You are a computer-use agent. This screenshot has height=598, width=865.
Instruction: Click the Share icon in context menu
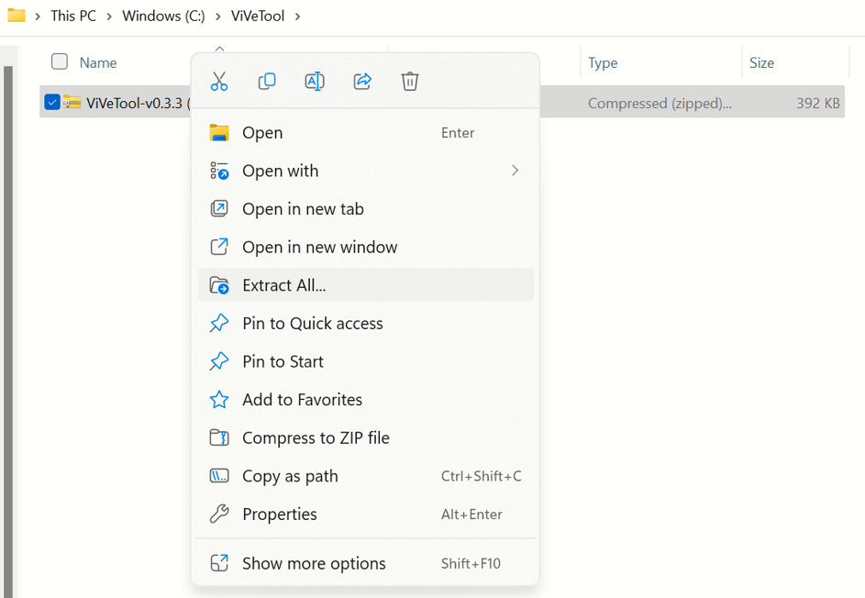point(362,82)
